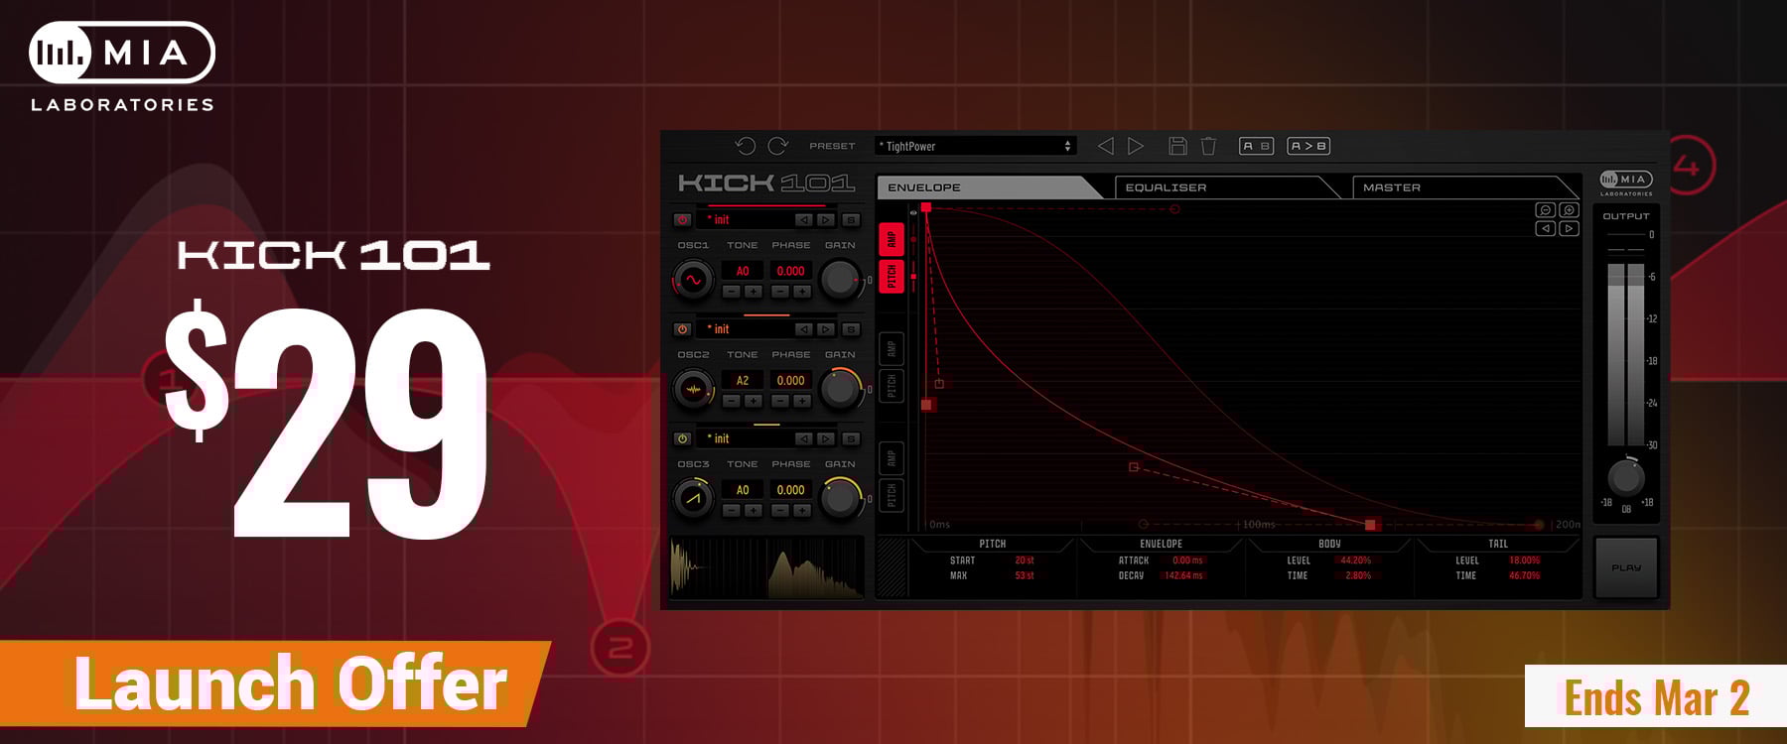The width and height of the screenshot is (1787, 744).
Task: Zoom in on the envelope graph
Action: [x=1569, y=210]
